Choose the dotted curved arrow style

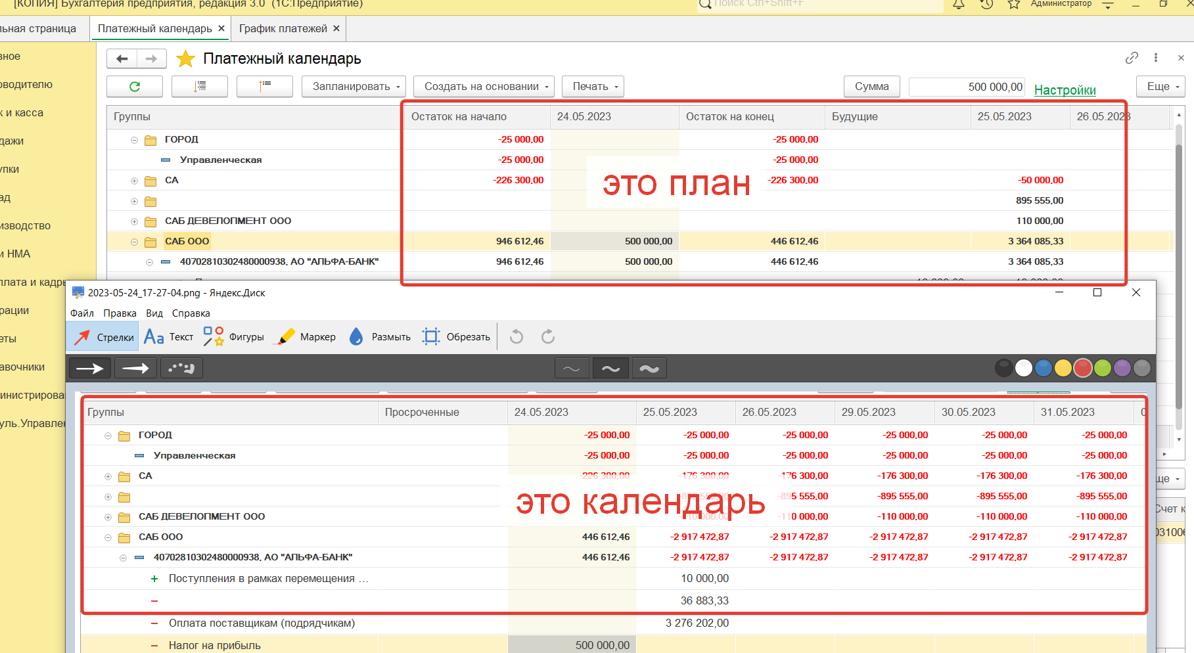(x=181, y=369)
